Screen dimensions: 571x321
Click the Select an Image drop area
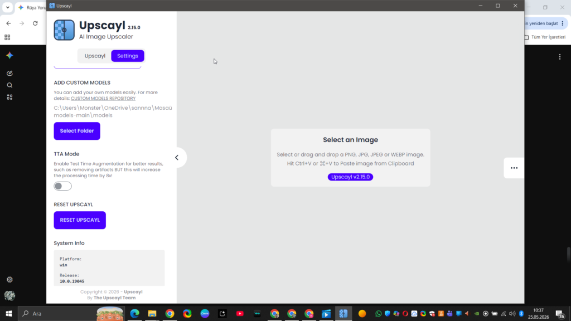tap(350, 158)
